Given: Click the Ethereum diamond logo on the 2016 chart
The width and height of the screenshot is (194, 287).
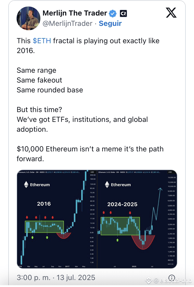Looking at the screenshot, I should 26,185.
